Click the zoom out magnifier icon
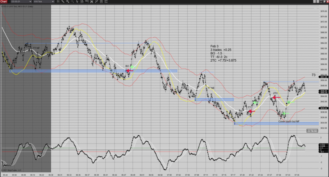 [72, 2]
